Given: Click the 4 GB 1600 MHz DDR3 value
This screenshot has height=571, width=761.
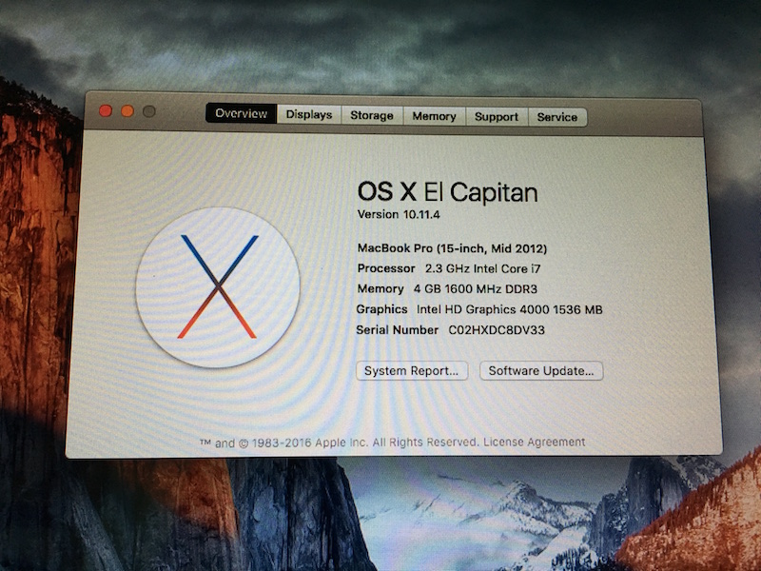Looking at the screenshot, I should coord(476,289).
